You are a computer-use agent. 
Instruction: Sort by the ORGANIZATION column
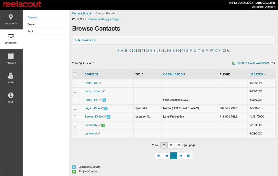pyautogui.click(x=174, y=74)
